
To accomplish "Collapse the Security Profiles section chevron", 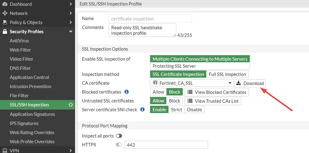I will [71, 32].
